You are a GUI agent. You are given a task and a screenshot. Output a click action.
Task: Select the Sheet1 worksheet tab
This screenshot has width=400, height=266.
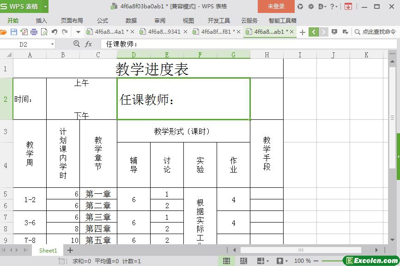(x=48, y=250)
